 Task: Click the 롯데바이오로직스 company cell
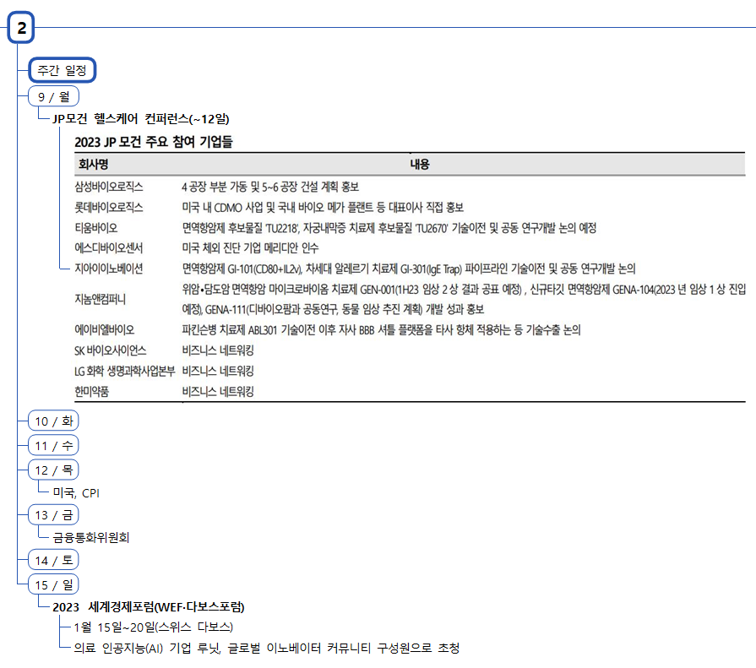[108, 207]
